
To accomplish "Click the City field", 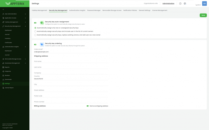I will click(71, 84).
